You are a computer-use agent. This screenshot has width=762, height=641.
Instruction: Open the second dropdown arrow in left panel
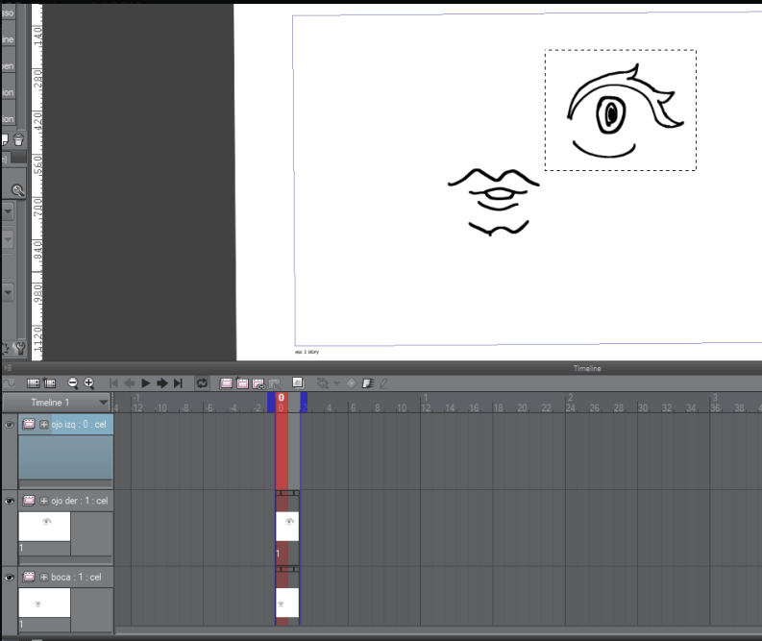(8, 239)
